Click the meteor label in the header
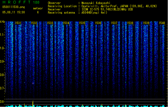Screen dimensions: 168x107 38,8
